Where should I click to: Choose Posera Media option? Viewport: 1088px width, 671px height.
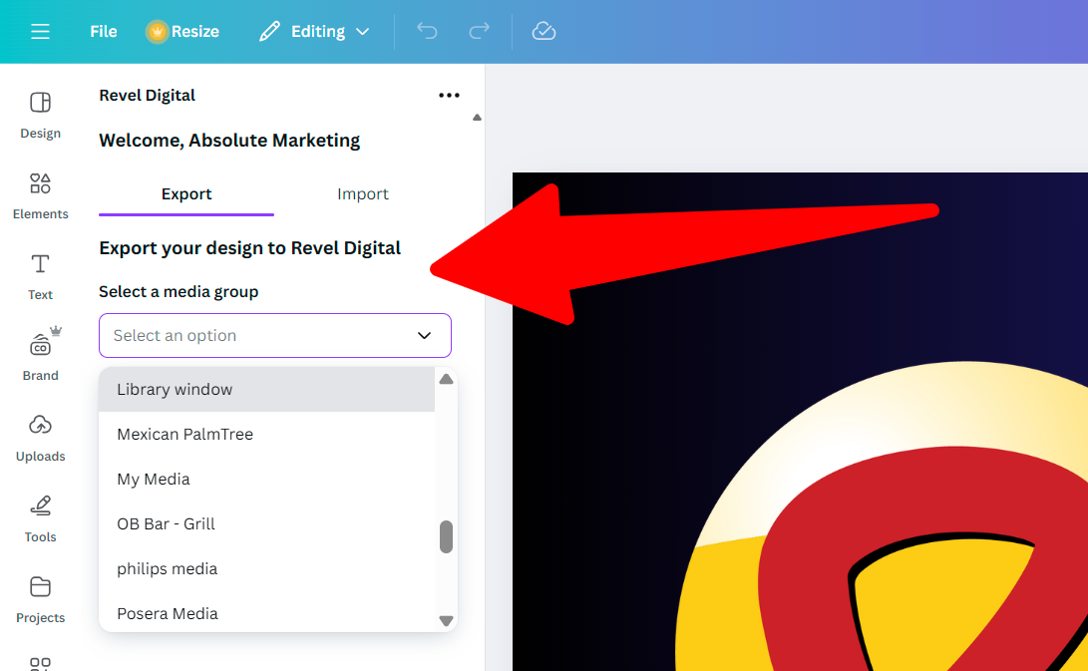pos(266,613)
